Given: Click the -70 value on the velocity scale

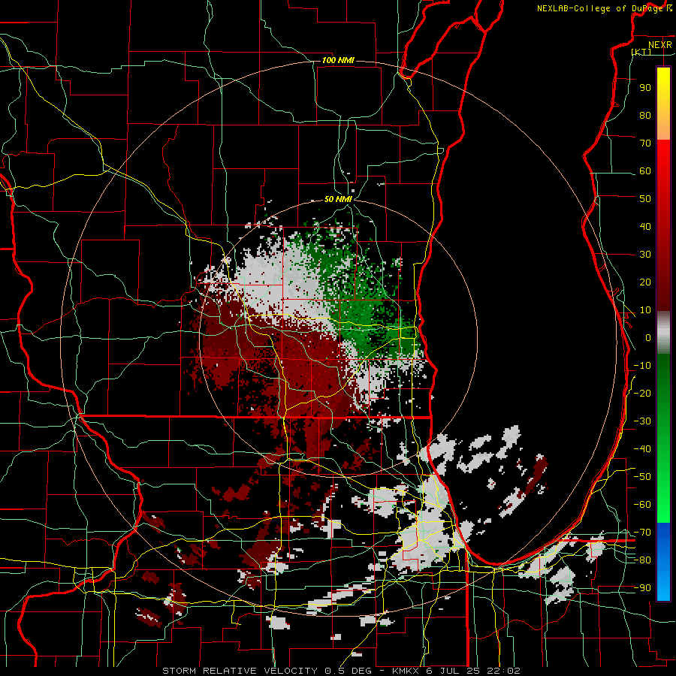Looking at the screenshot, I should tap(642, 533).
